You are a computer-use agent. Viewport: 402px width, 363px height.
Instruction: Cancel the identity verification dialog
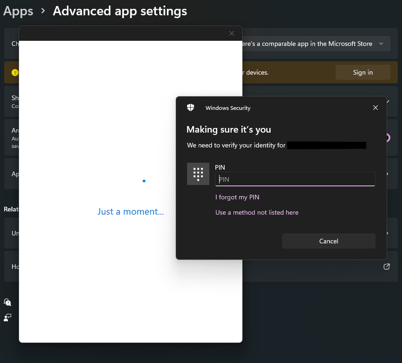[329, 241]
